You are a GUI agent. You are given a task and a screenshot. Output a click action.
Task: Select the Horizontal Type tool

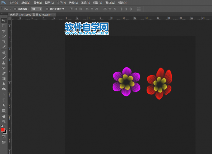[x=4, y=100]
